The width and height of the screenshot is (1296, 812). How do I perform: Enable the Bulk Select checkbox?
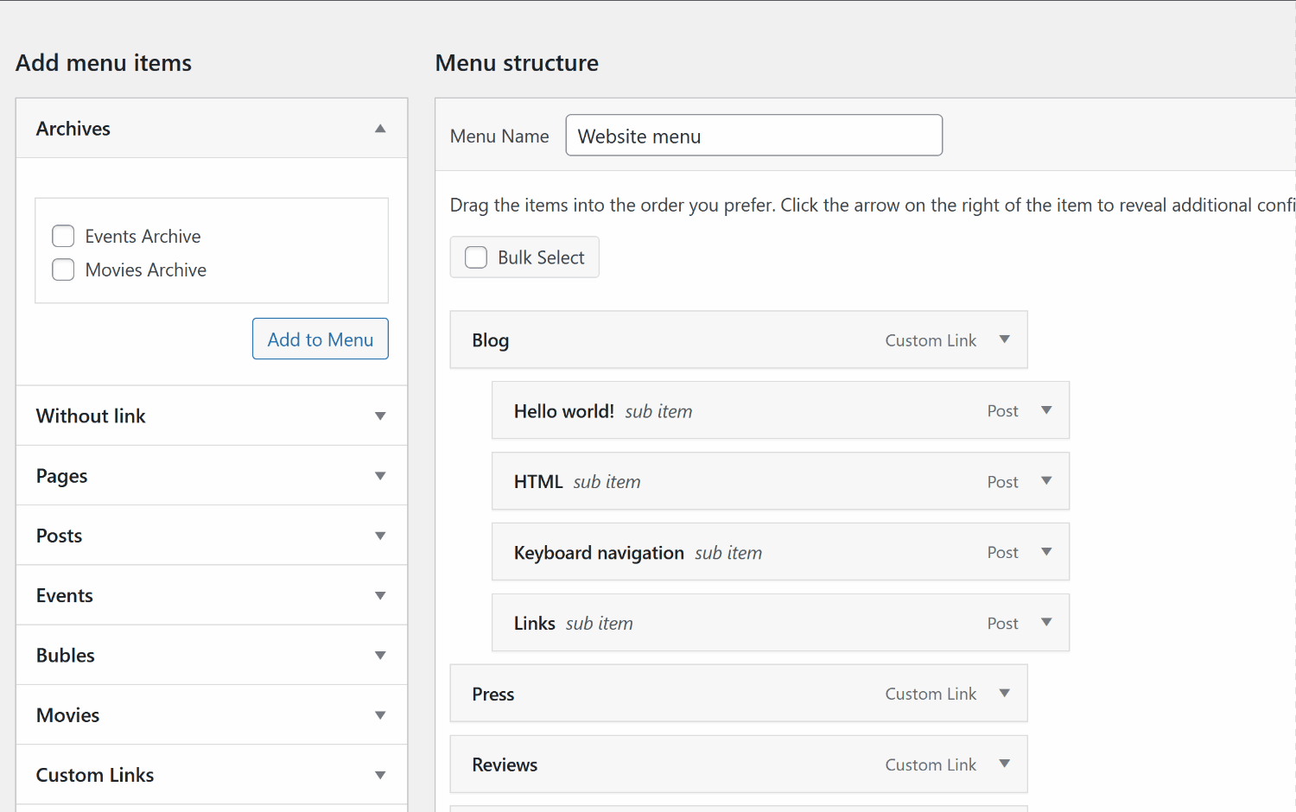[x=476, y=257]
